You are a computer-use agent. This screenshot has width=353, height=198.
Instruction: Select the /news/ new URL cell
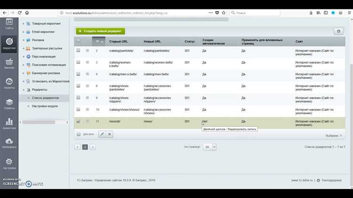(148, 121)
